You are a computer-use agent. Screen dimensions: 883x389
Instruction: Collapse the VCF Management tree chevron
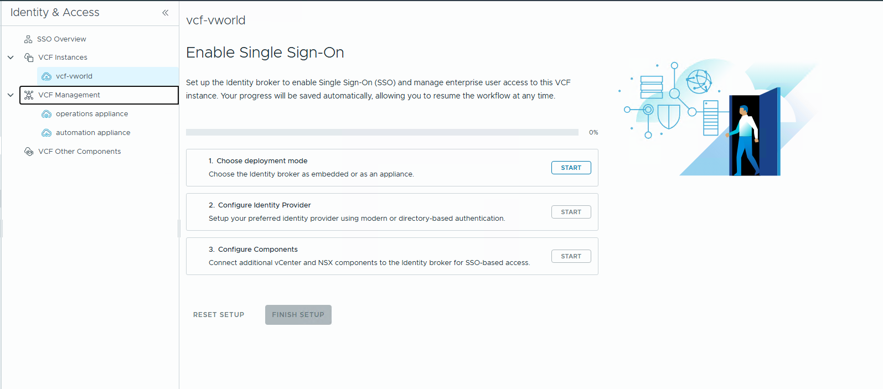point(11,95)
